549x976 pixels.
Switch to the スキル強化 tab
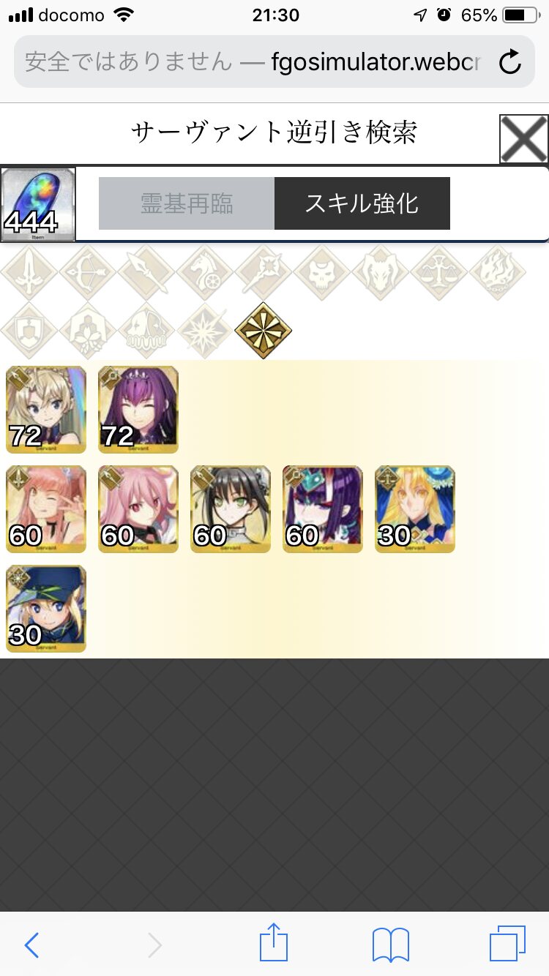362,203
